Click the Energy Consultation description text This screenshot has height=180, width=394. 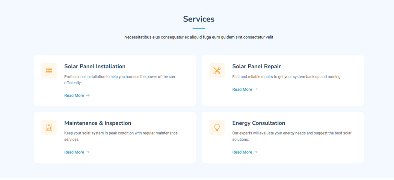point(292,133)
